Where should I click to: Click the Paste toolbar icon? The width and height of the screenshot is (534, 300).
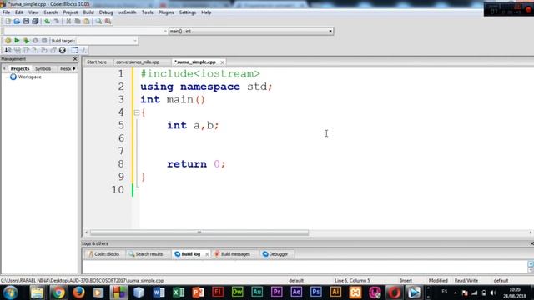[87, 21]
